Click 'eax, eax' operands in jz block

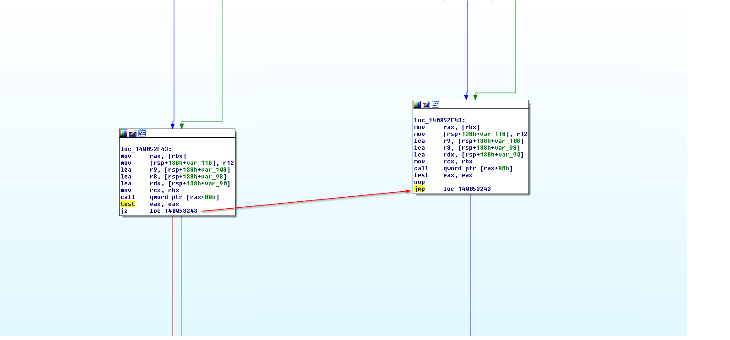pos(164,204)
